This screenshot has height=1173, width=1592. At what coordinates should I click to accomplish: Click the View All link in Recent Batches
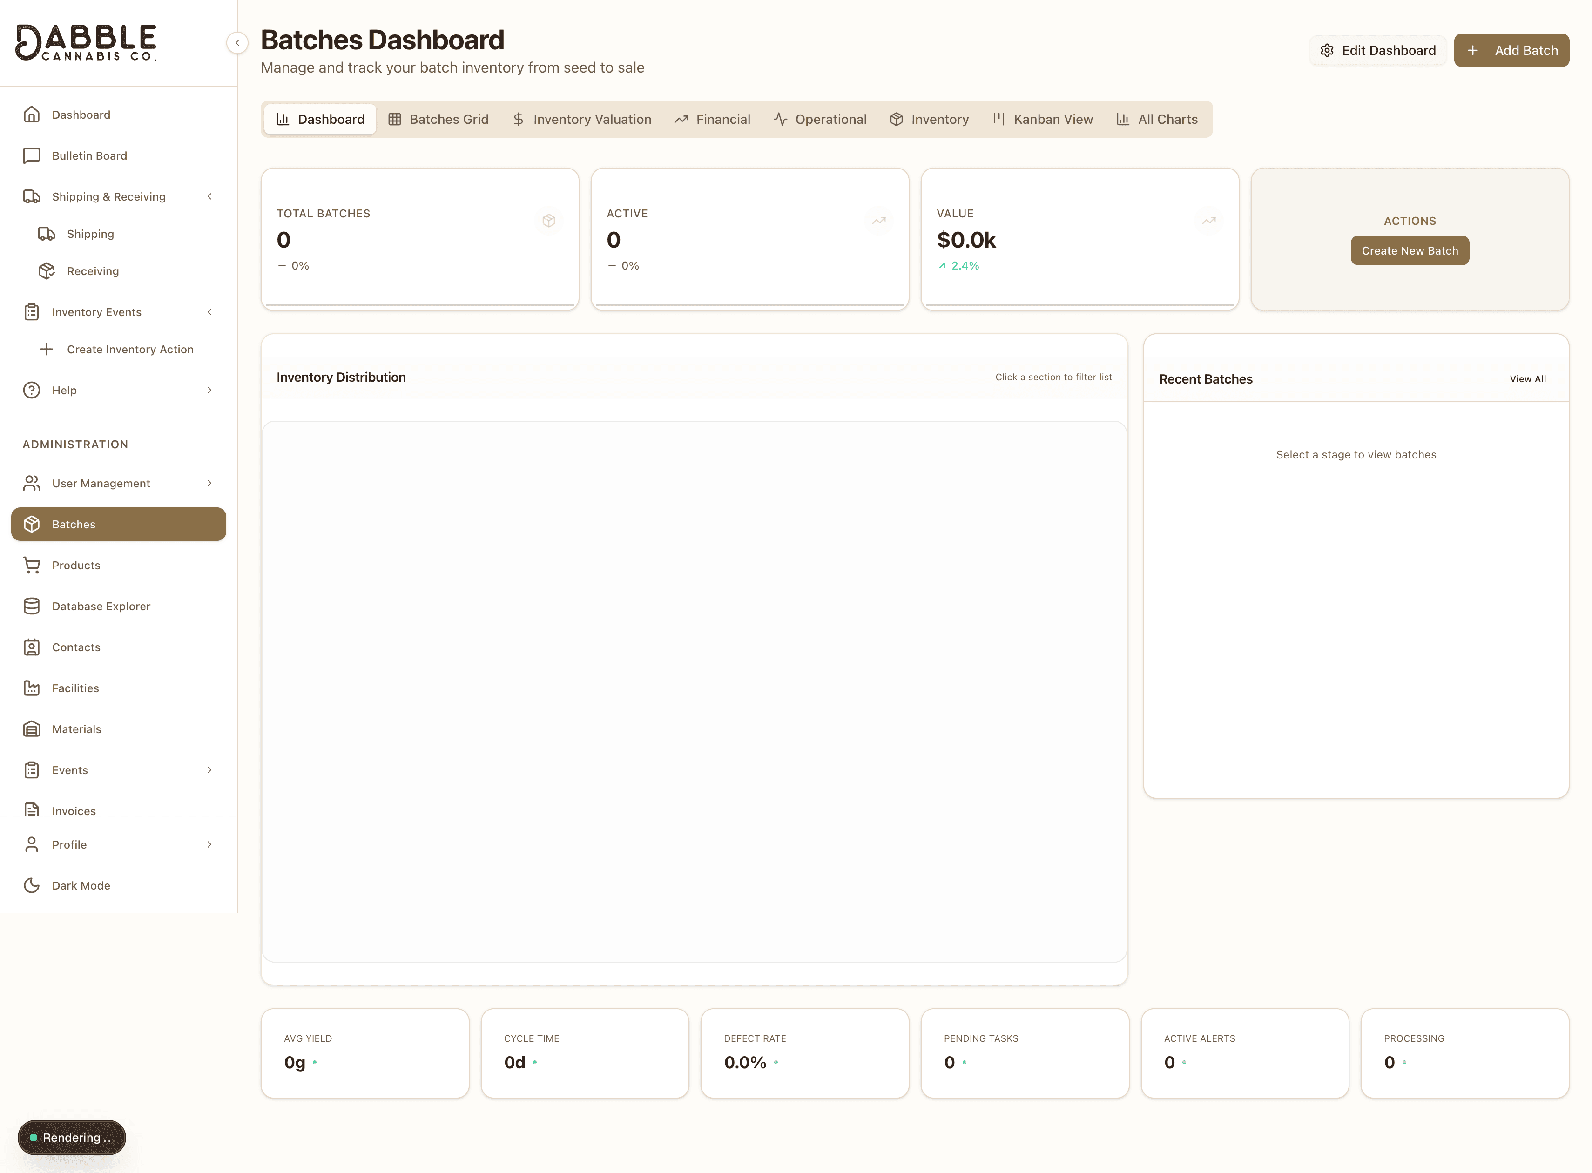click(1527, 378)
